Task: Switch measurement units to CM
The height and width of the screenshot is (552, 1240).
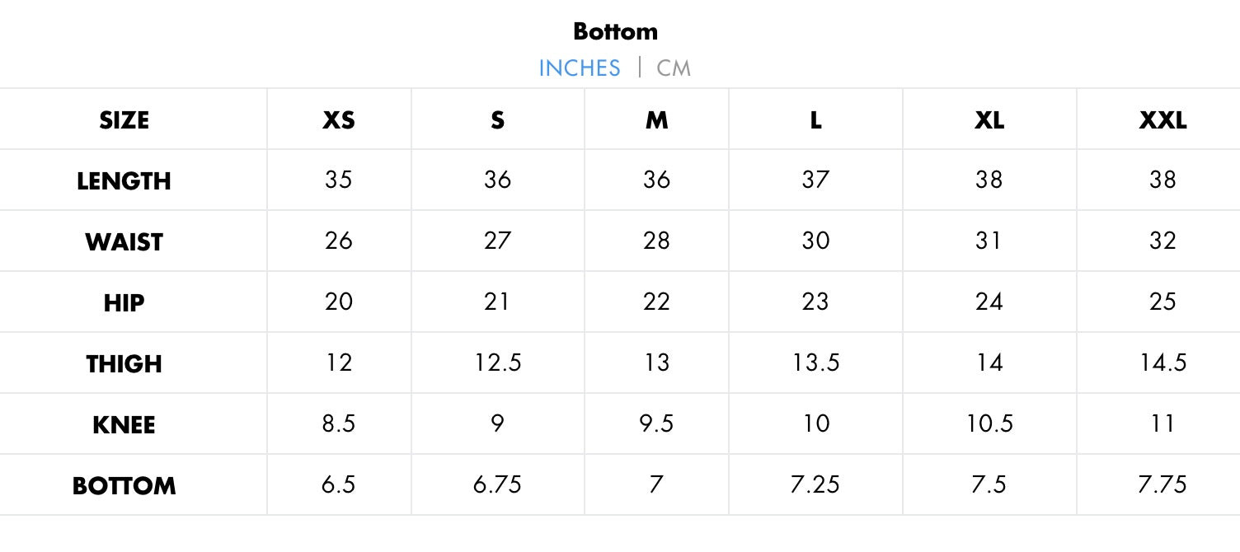Action: click(x=674, y=68)
